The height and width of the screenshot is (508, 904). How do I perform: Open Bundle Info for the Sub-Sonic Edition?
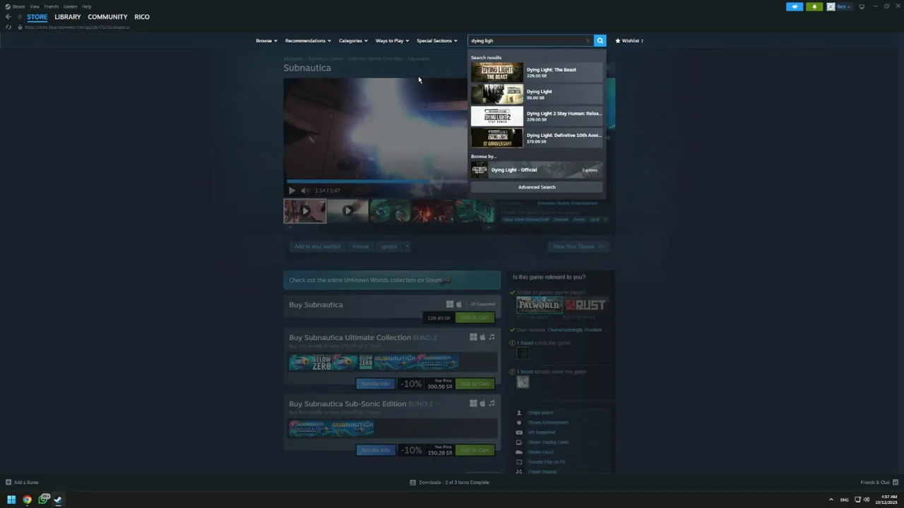tap(376, 450)
